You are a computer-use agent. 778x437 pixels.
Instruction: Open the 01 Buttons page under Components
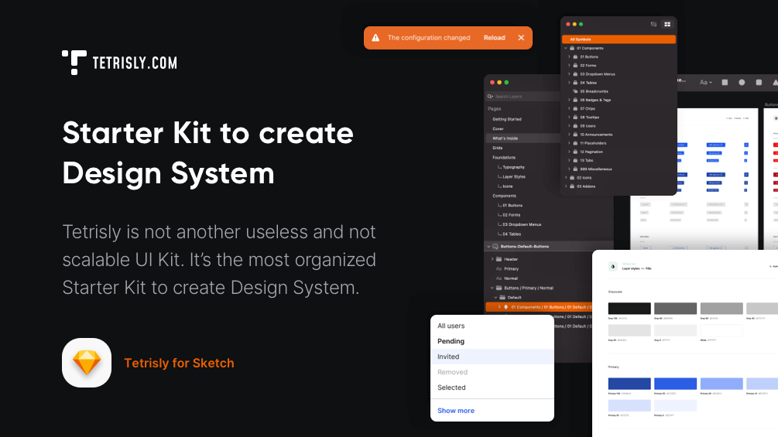click(512, 205)
